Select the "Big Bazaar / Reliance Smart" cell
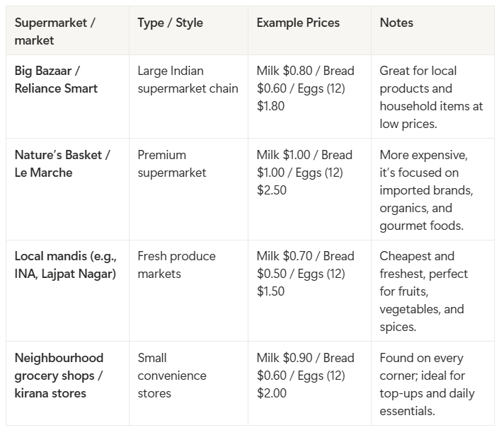Viewport: 499px width, 430px height. (56, 79)
